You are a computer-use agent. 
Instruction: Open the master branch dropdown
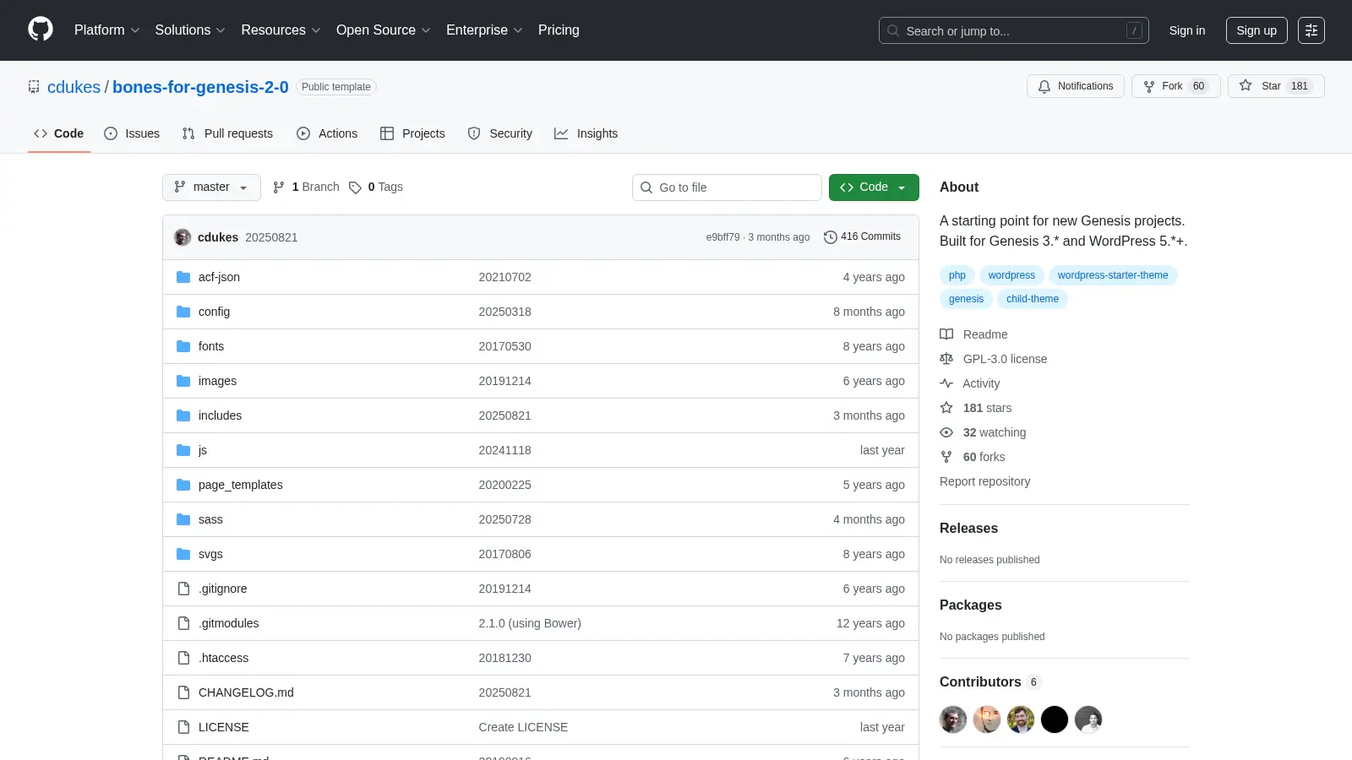pos(211,187)
